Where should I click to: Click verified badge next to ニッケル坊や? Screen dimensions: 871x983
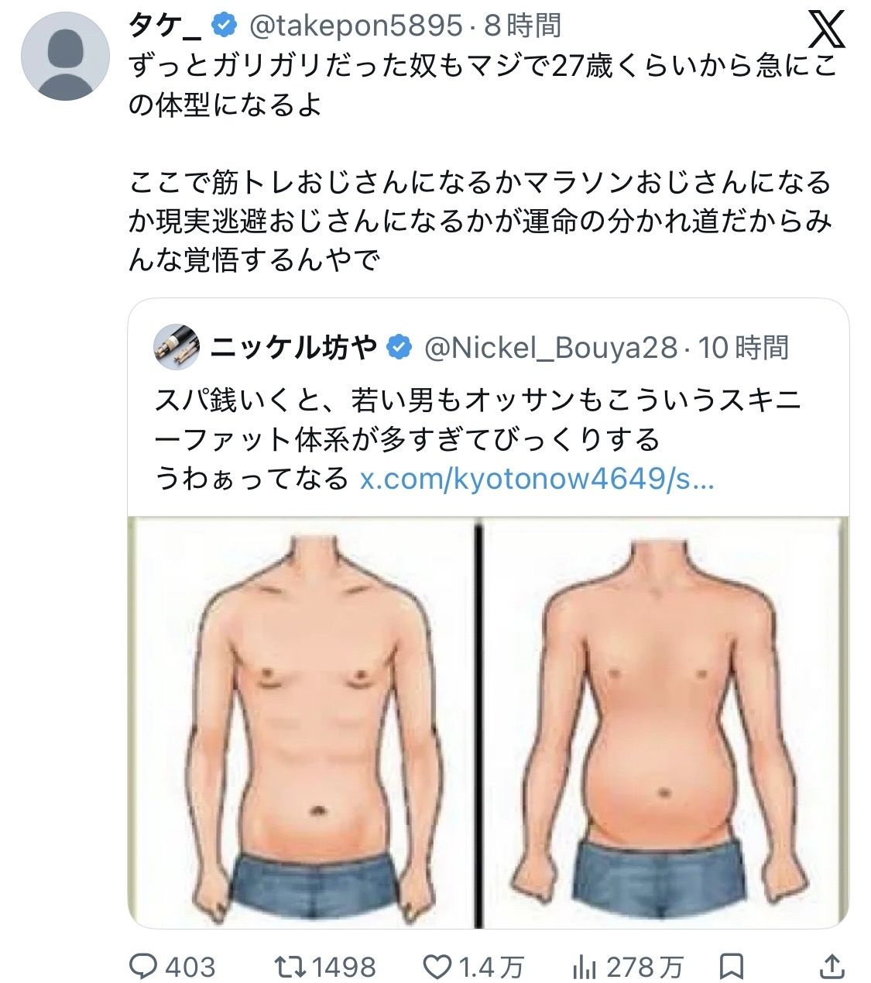coord(399,347)
